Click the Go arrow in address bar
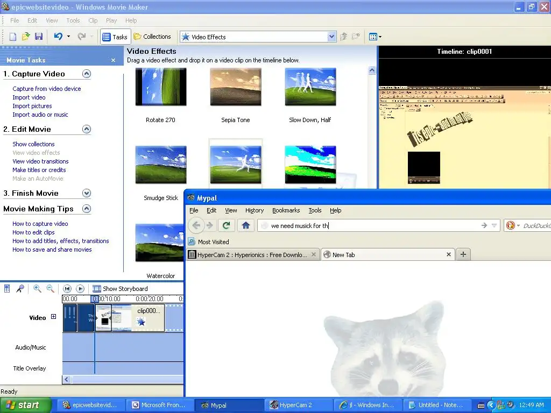The height and width of the screenshot is (413, 551). pos(484,225)
